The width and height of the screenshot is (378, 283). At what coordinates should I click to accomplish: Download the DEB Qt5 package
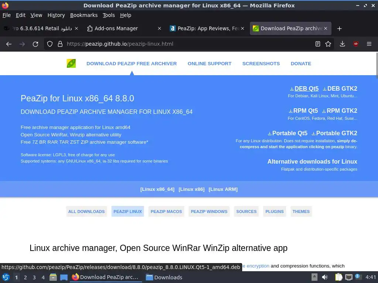click(x=304, y=88)
